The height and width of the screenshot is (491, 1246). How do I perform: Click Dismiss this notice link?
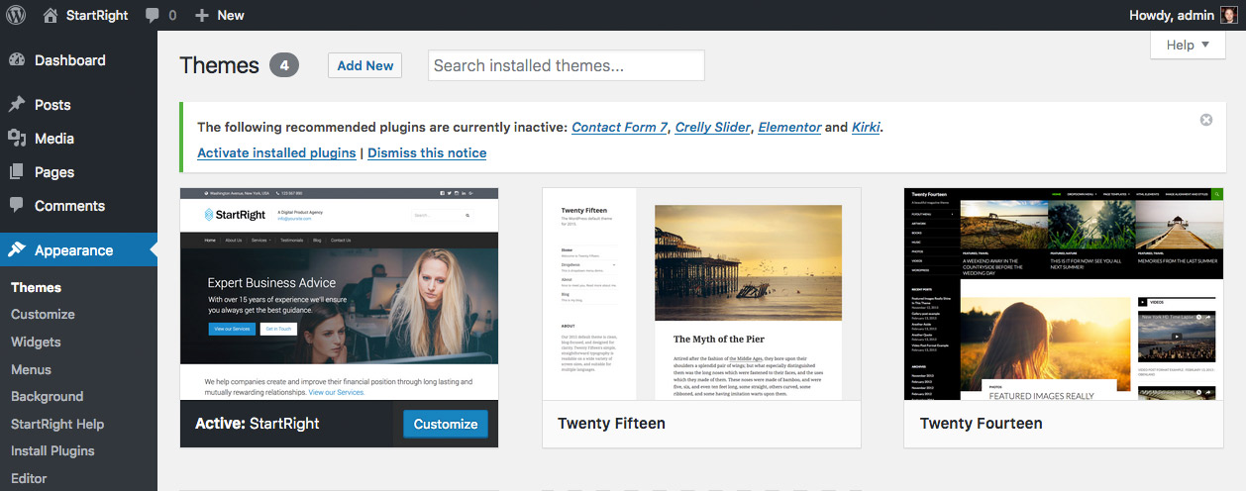pyautogui.click(x=427, y=152)
